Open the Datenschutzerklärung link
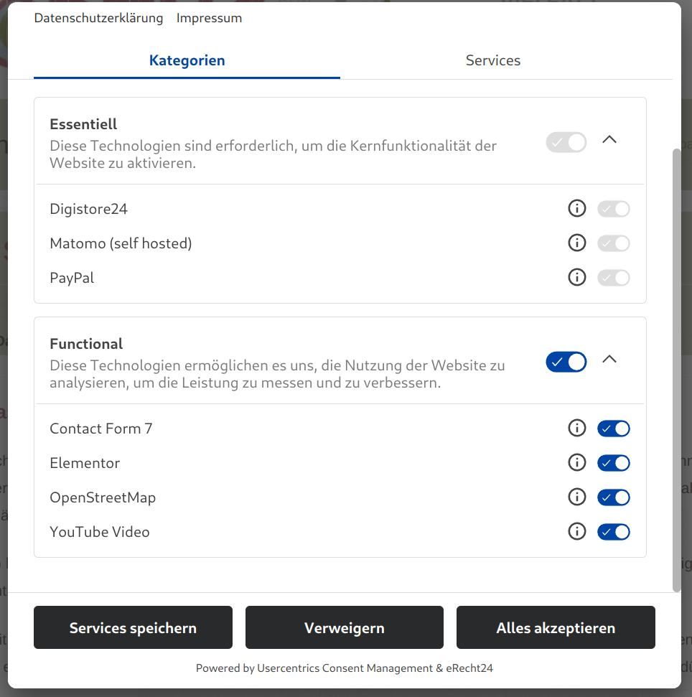 98,19
